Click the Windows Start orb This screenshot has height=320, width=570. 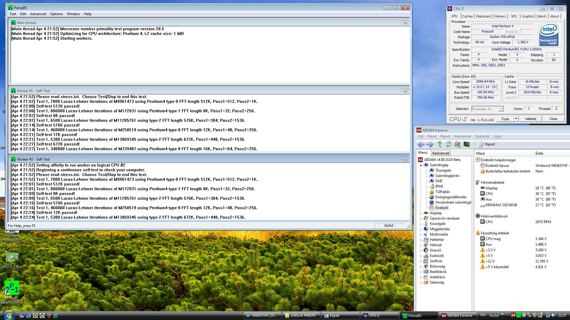tap(8, 315)
